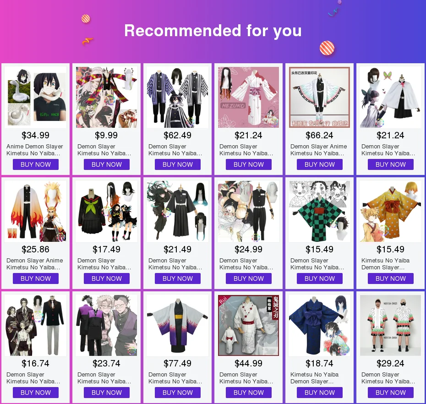The width and height of the screenshot is (426, 404).
Task: View the black sailor uniform with green bow
Action: pyautogui.click(x=106, y=211)
